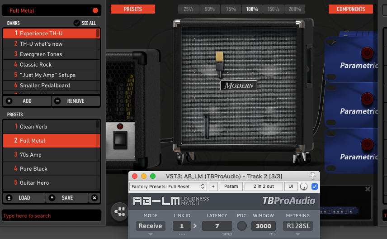Open the Receive MODE dropdown
The image size is (387, 239).
pyautogui.click(x=150, y=226)
